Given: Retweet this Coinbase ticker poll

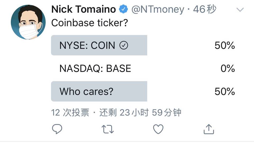Looking at the screenshot, I should click(108, 129).
